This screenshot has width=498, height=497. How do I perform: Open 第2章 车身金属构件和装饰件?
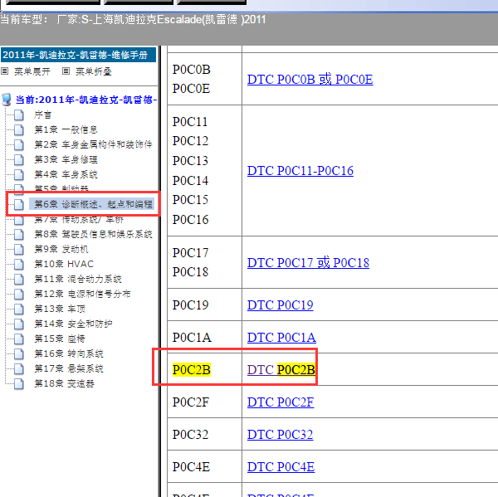pyautogui.click(x=93, y=144)
